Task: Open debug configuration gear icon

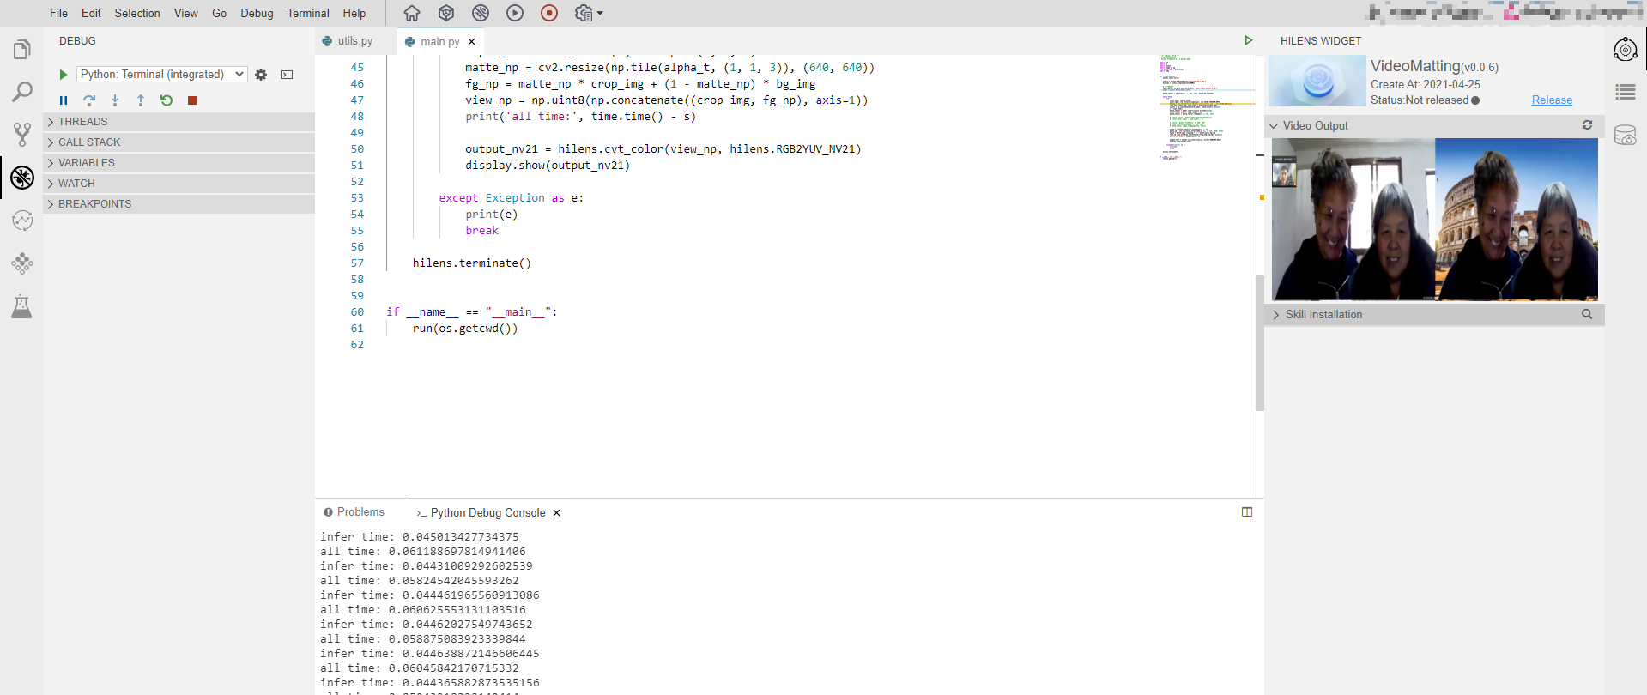Action: [261, 75]
